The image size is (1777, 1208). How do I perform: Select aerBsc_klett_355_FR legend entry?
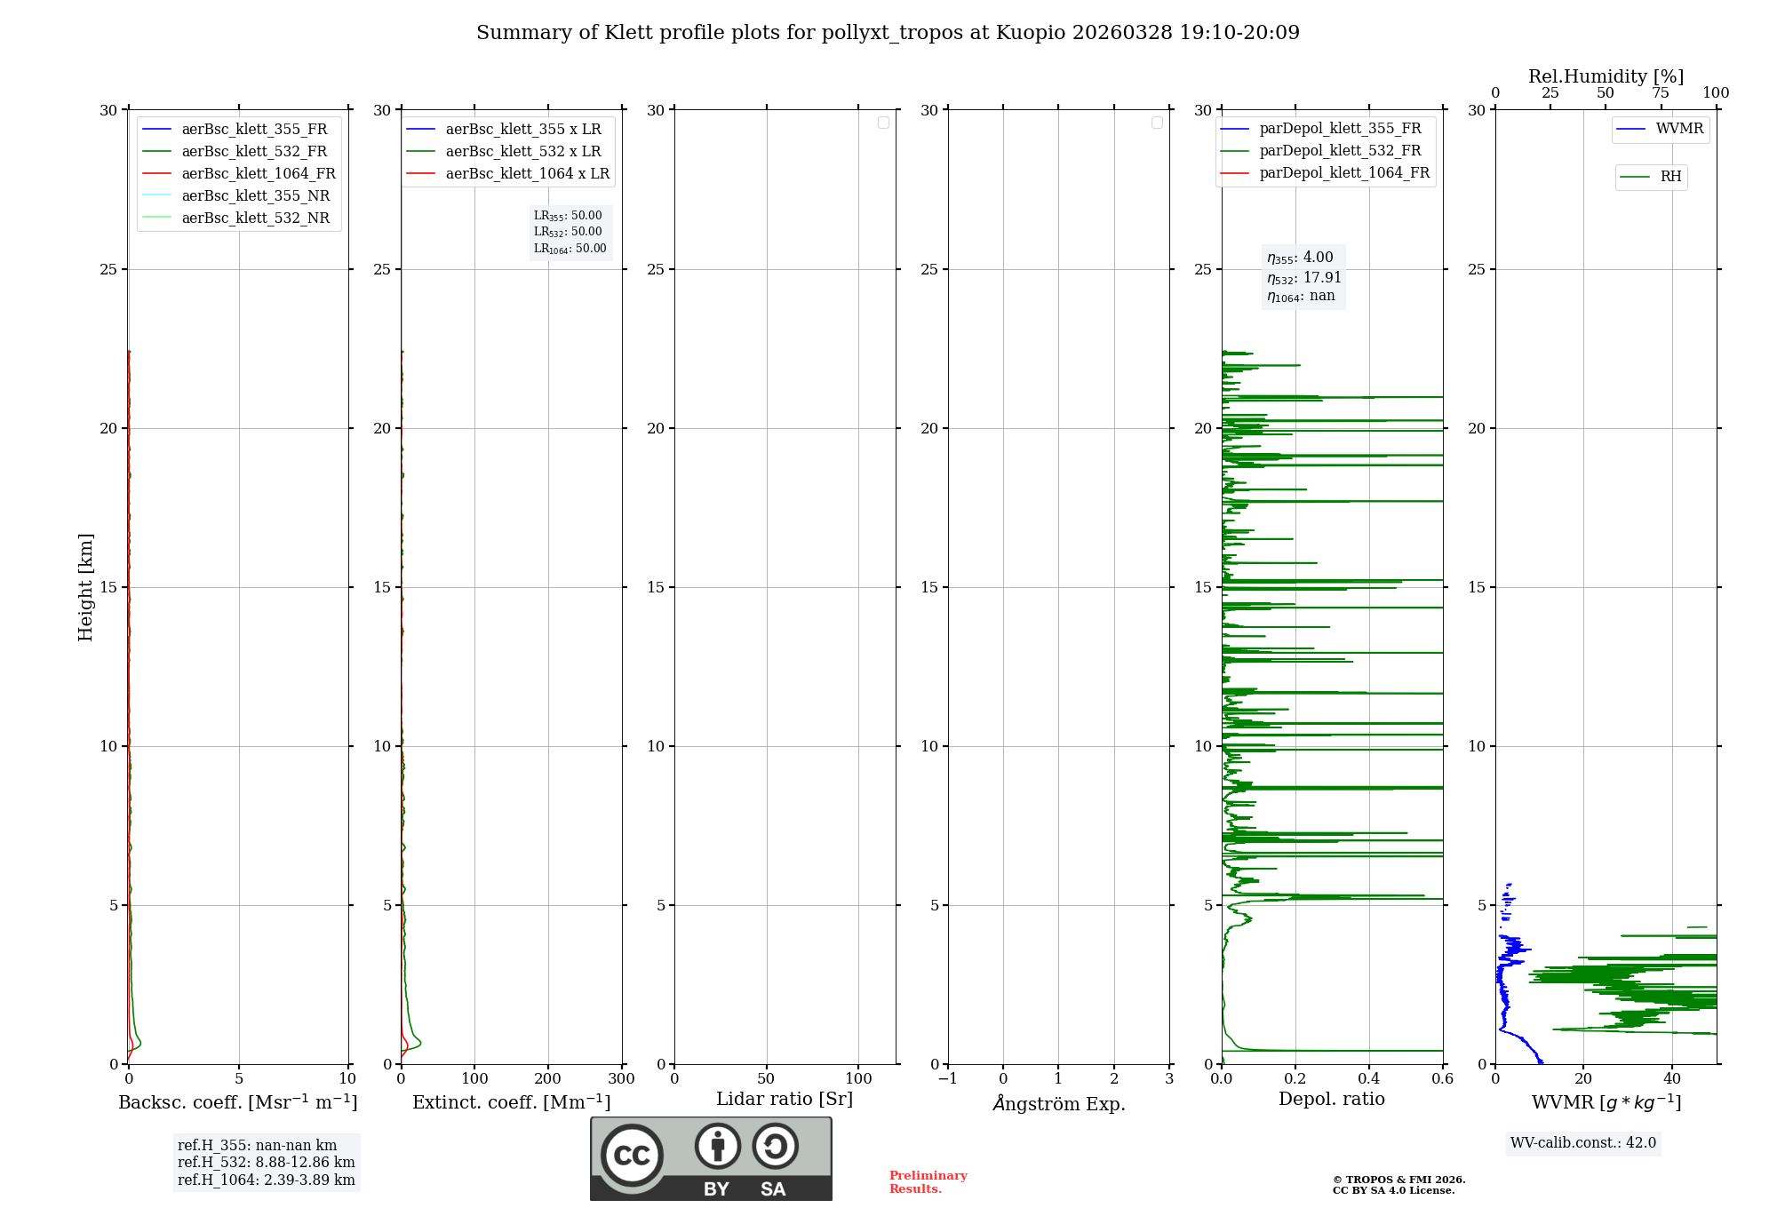[254, 130]
